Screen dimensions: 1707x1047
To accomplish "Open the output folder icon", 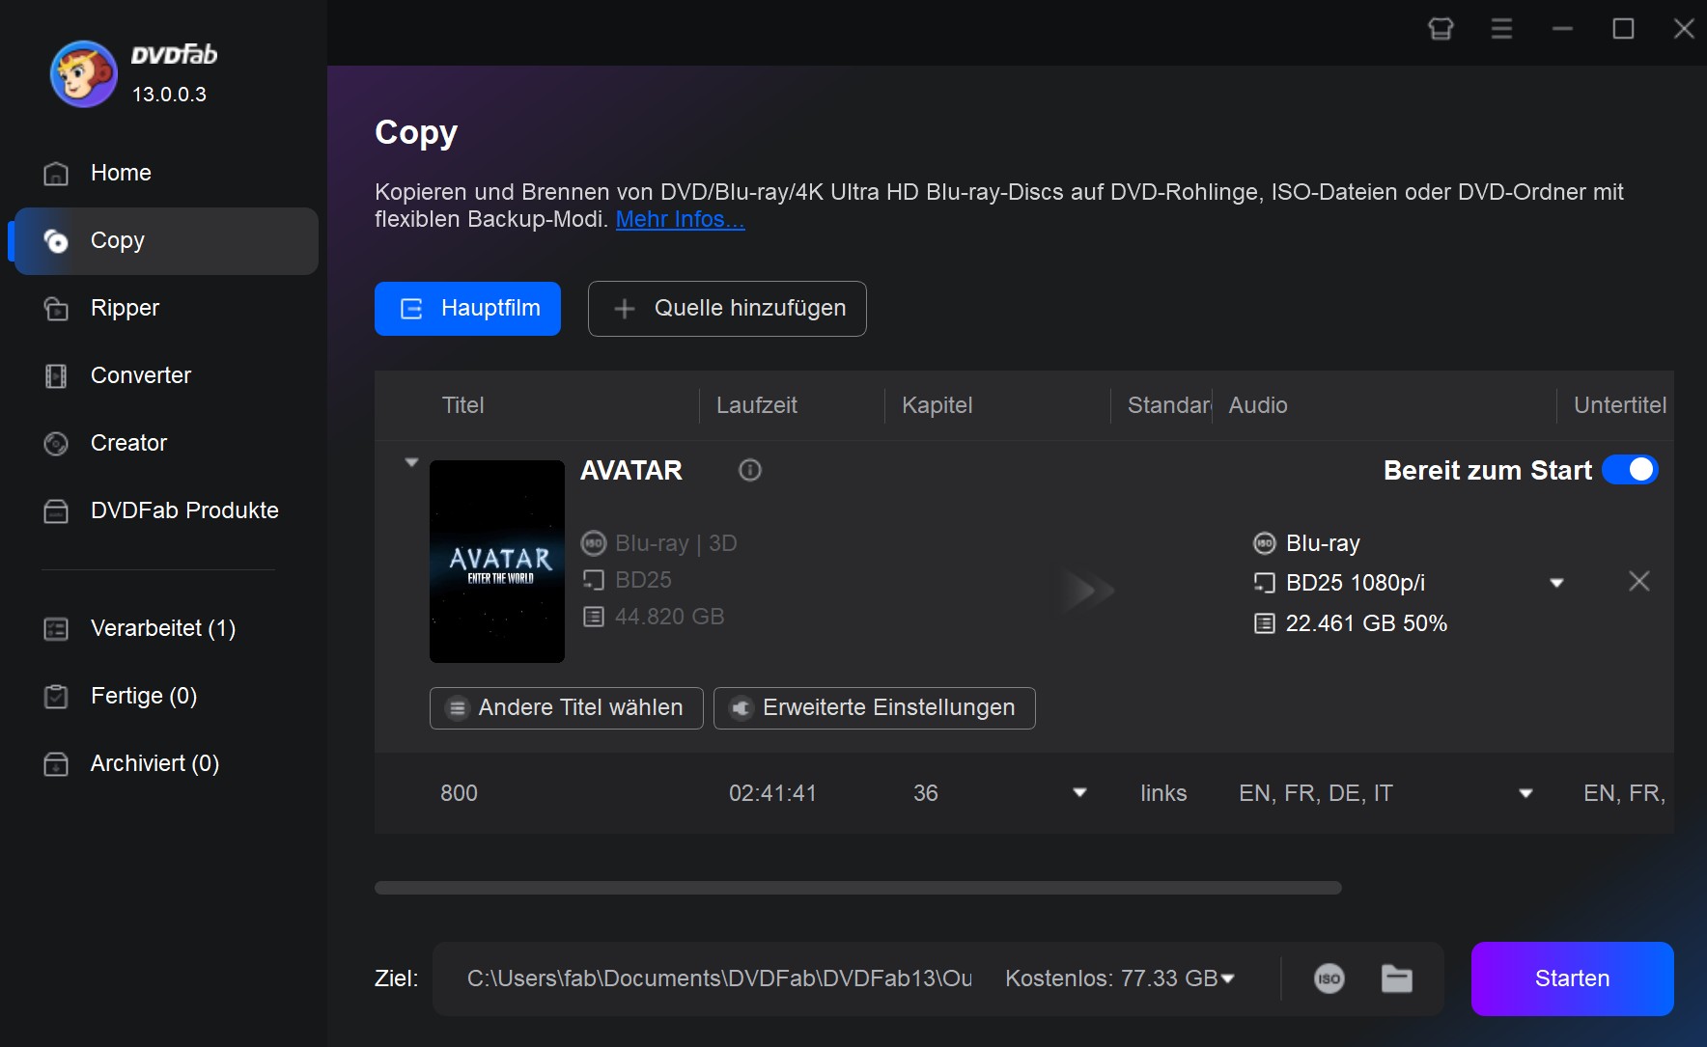I will coord(1397,978).
